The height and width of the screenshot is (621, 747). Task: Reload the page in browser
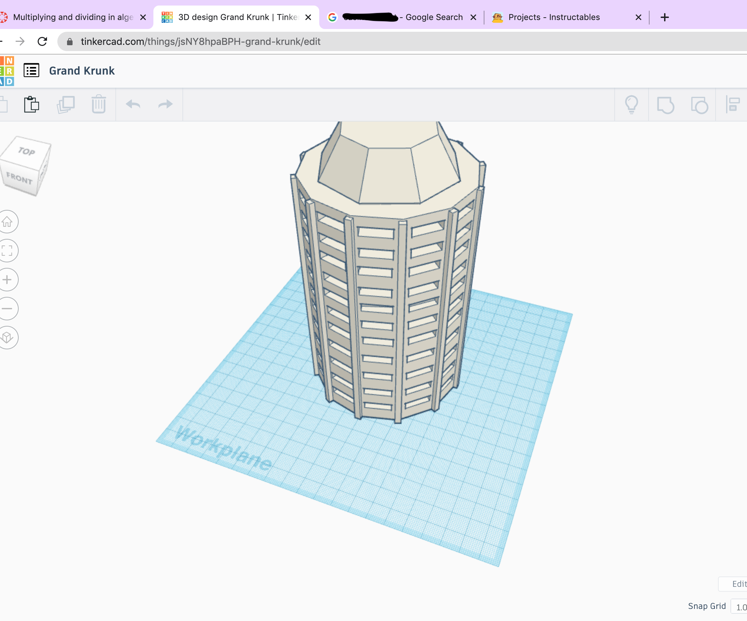(42, 41)
